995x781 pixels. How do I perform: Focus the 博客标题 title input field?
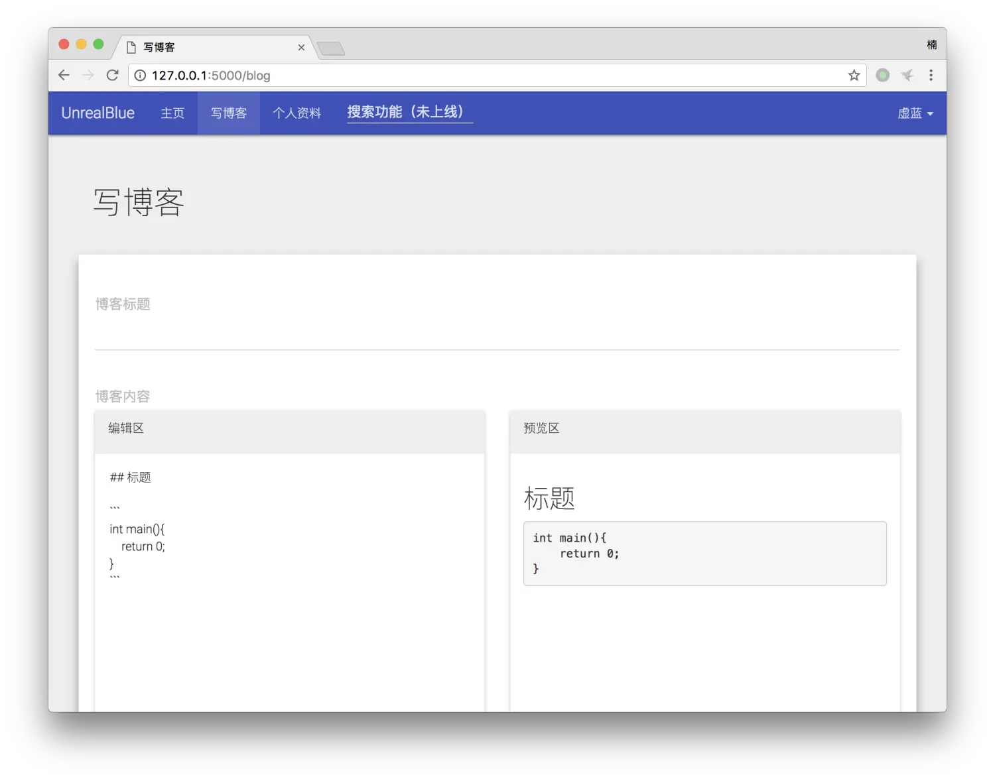point(497,333)
